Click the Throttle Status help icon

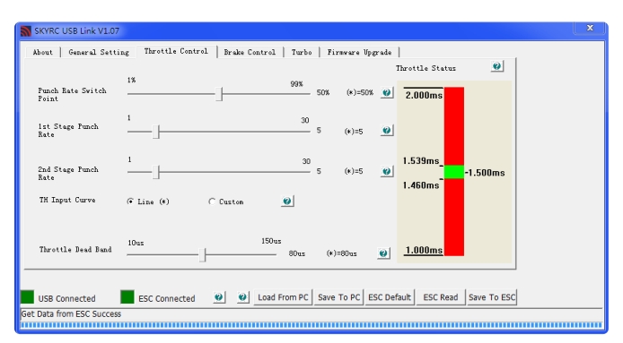point(497,66)
